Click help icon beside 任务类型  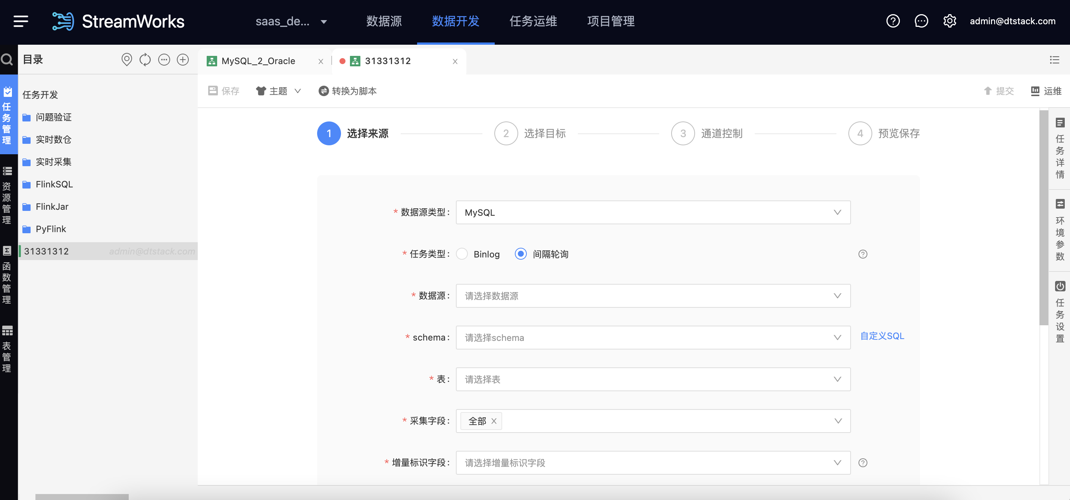(x=863, y=254)
